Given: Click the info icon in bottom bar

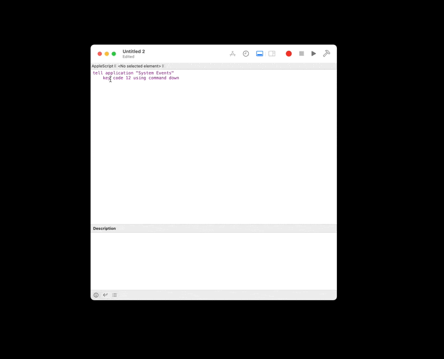Looking at the screenshot, I should [x=97, y=295].
